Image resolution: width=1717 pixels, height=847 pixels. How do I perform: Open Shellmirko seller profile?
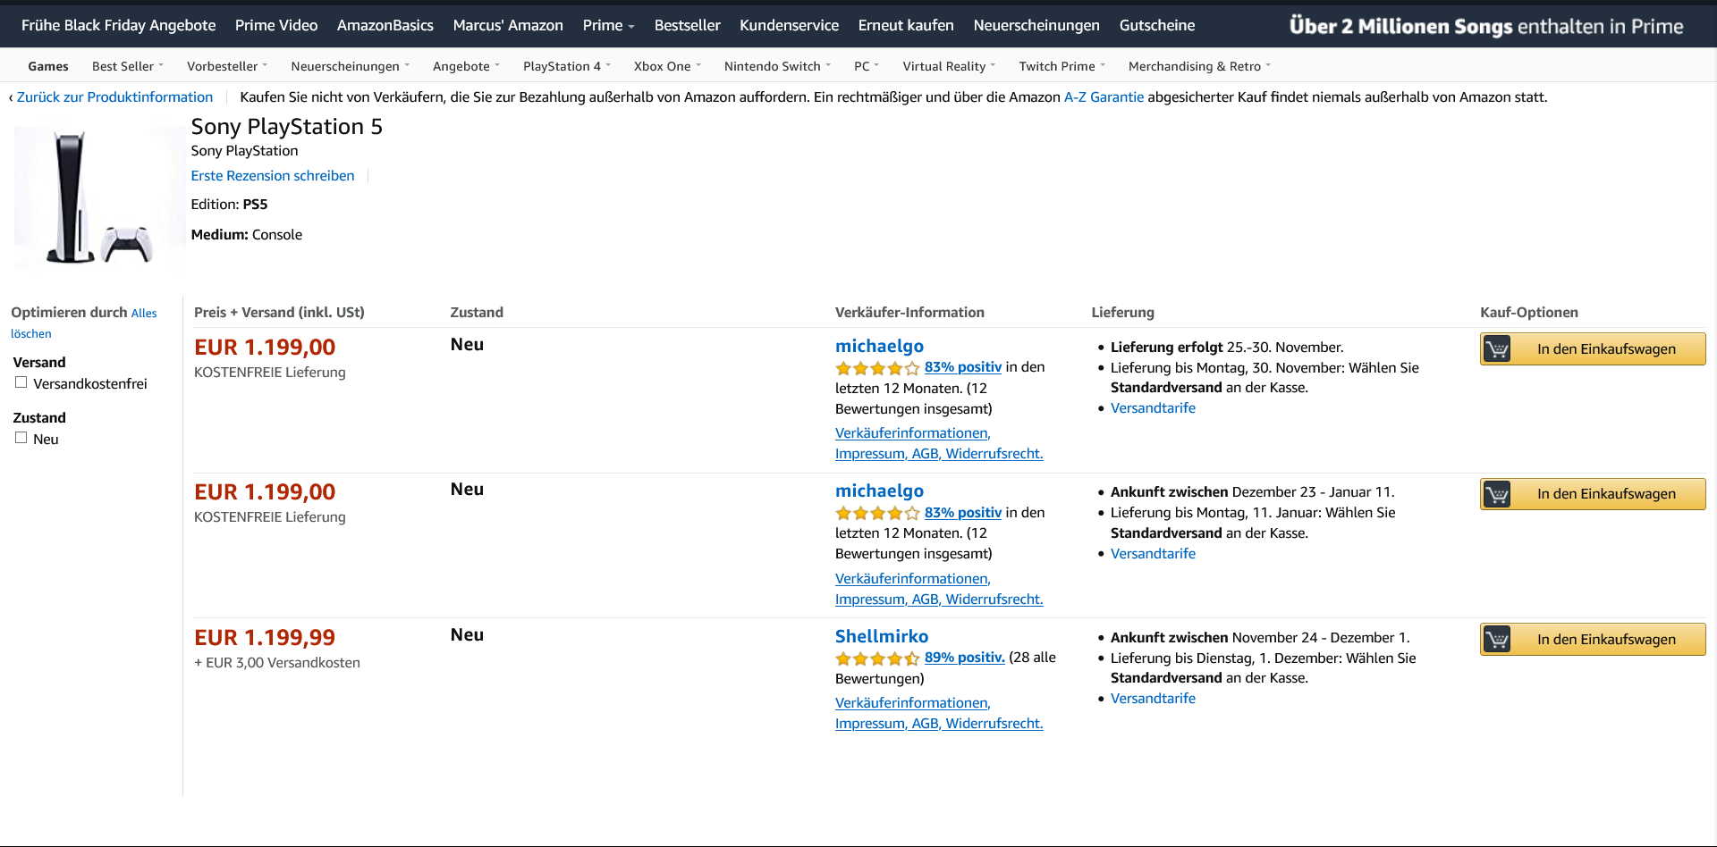coord(882,636)
